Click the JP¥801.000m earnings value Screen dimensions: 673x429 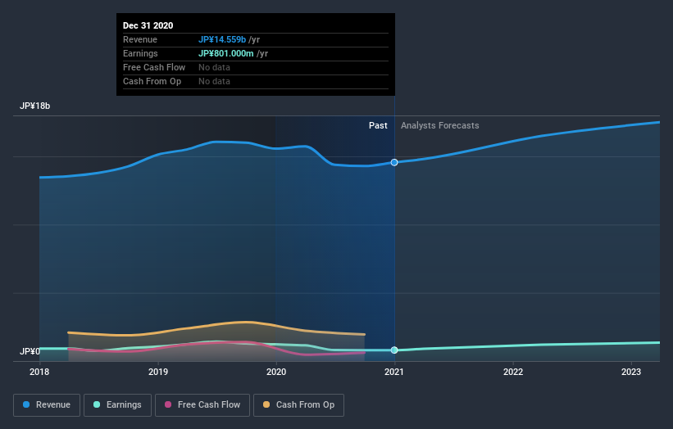[x=225, y=53]
